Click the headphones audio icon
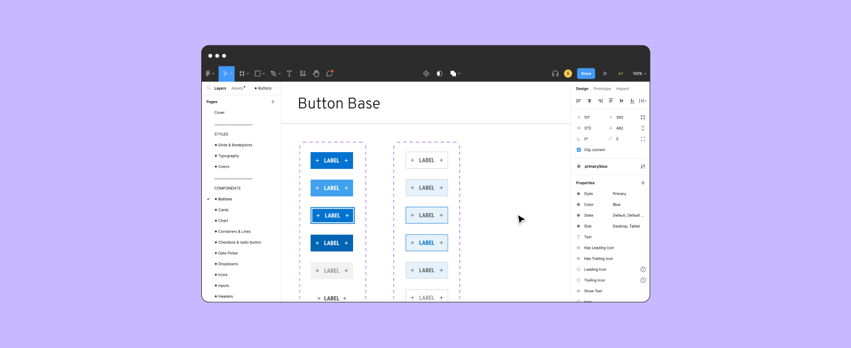This screenshot has height=348, width=851. tap(555, 74)
